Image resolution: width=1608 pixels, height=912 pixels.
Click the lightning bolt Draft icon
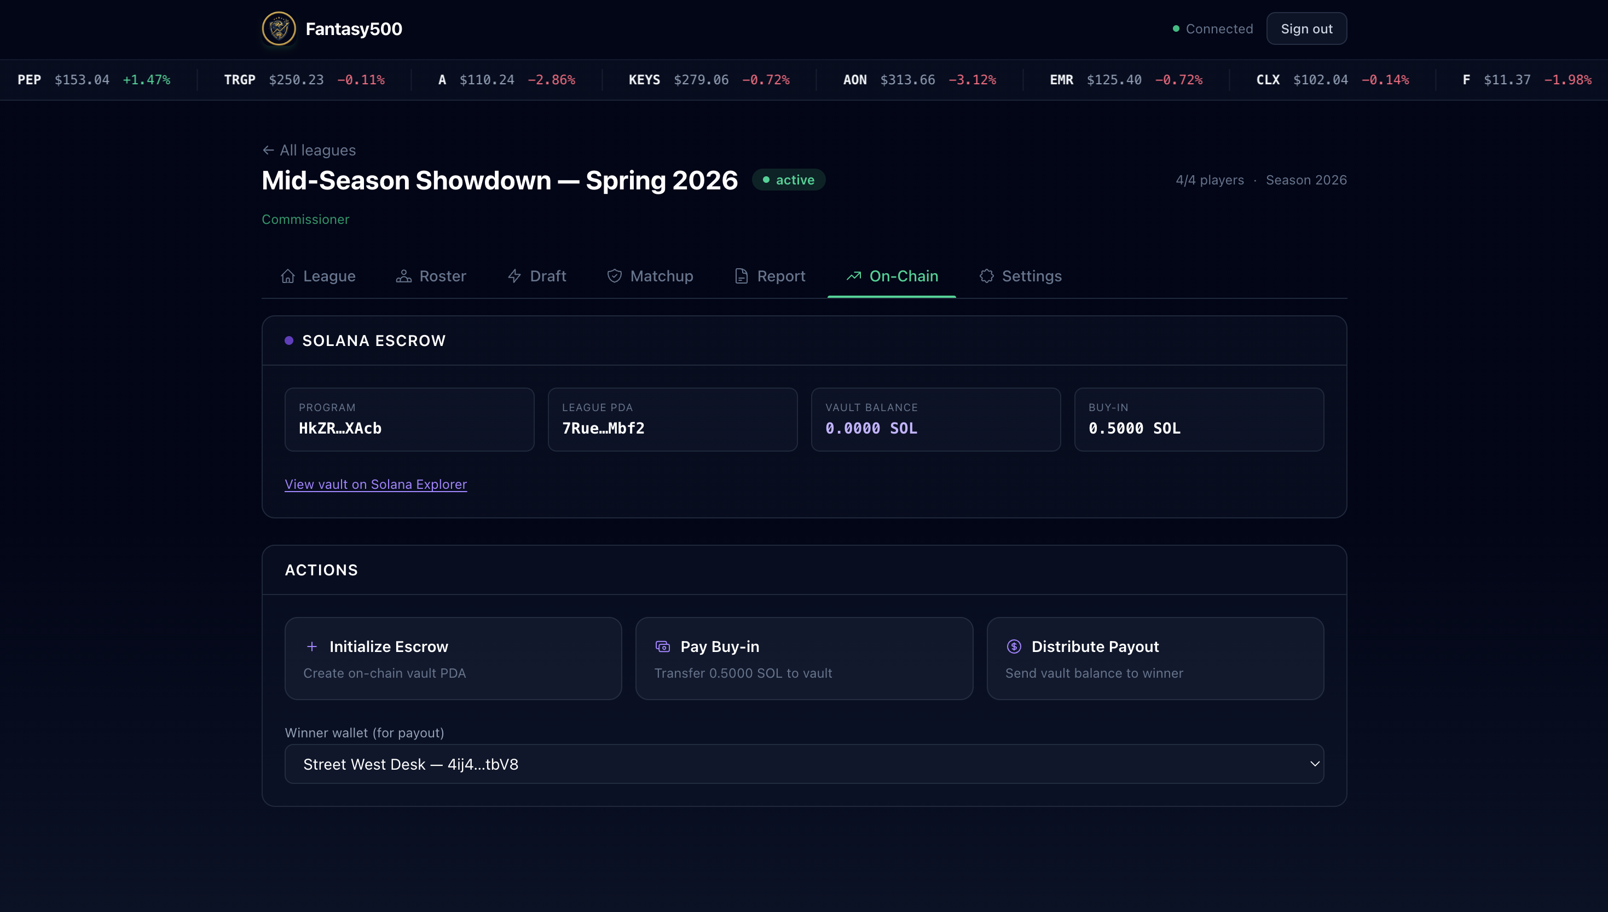click(514, 276)
